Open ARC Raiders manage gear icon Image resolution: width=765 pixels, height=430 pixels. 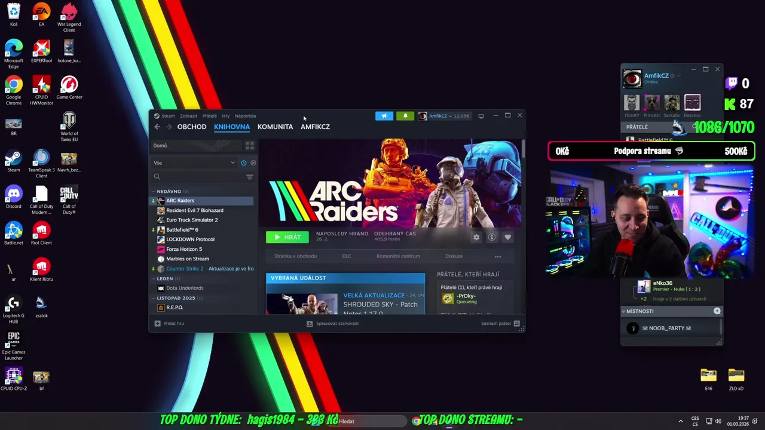[476, 237]
